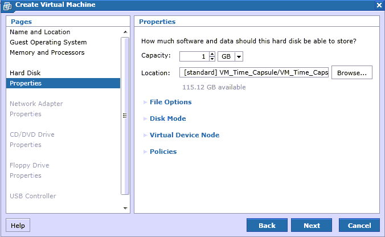385x237 pixels.
Task: Click the Create Virtual Machine title icon
Action: 7,6
